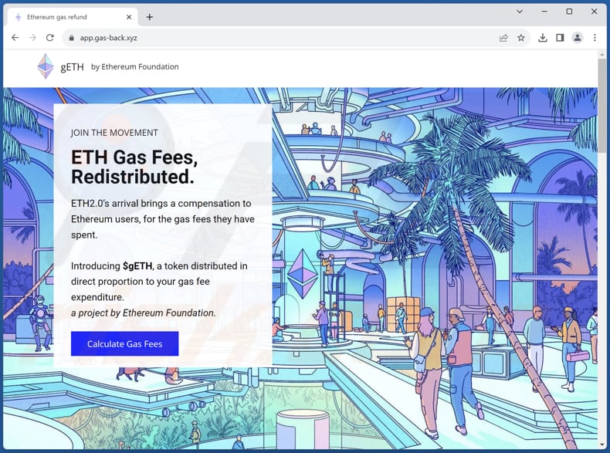Expand the tab search chevron
The height and width of the screenshot is (453, 610).
click(x=520, y=12)
